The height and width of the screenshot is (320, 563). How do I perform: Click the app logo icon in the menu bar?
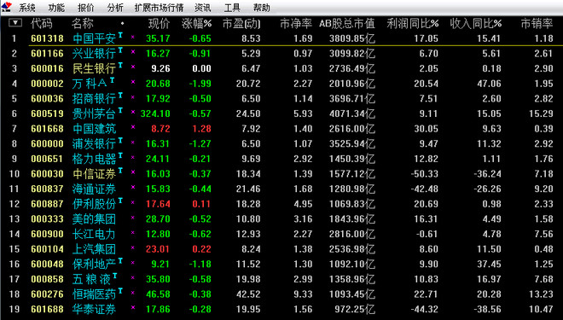(6, 7)
